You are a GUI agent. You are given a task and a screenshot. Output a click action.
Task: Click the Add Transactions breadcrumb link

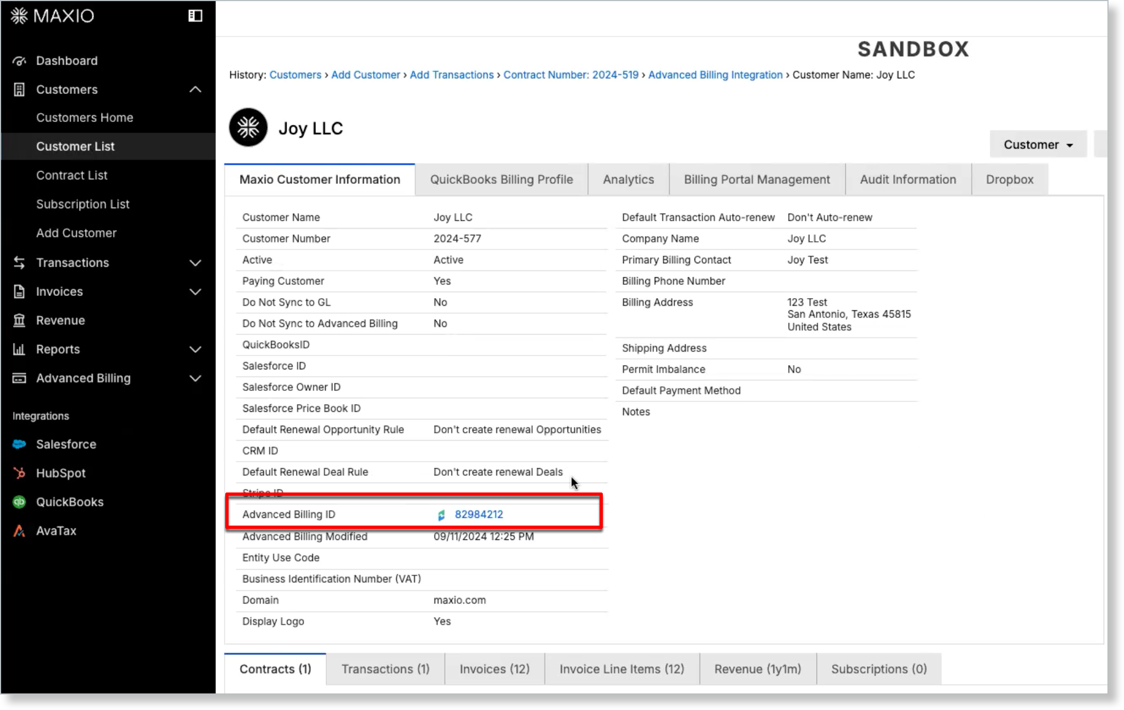(452, 75)
